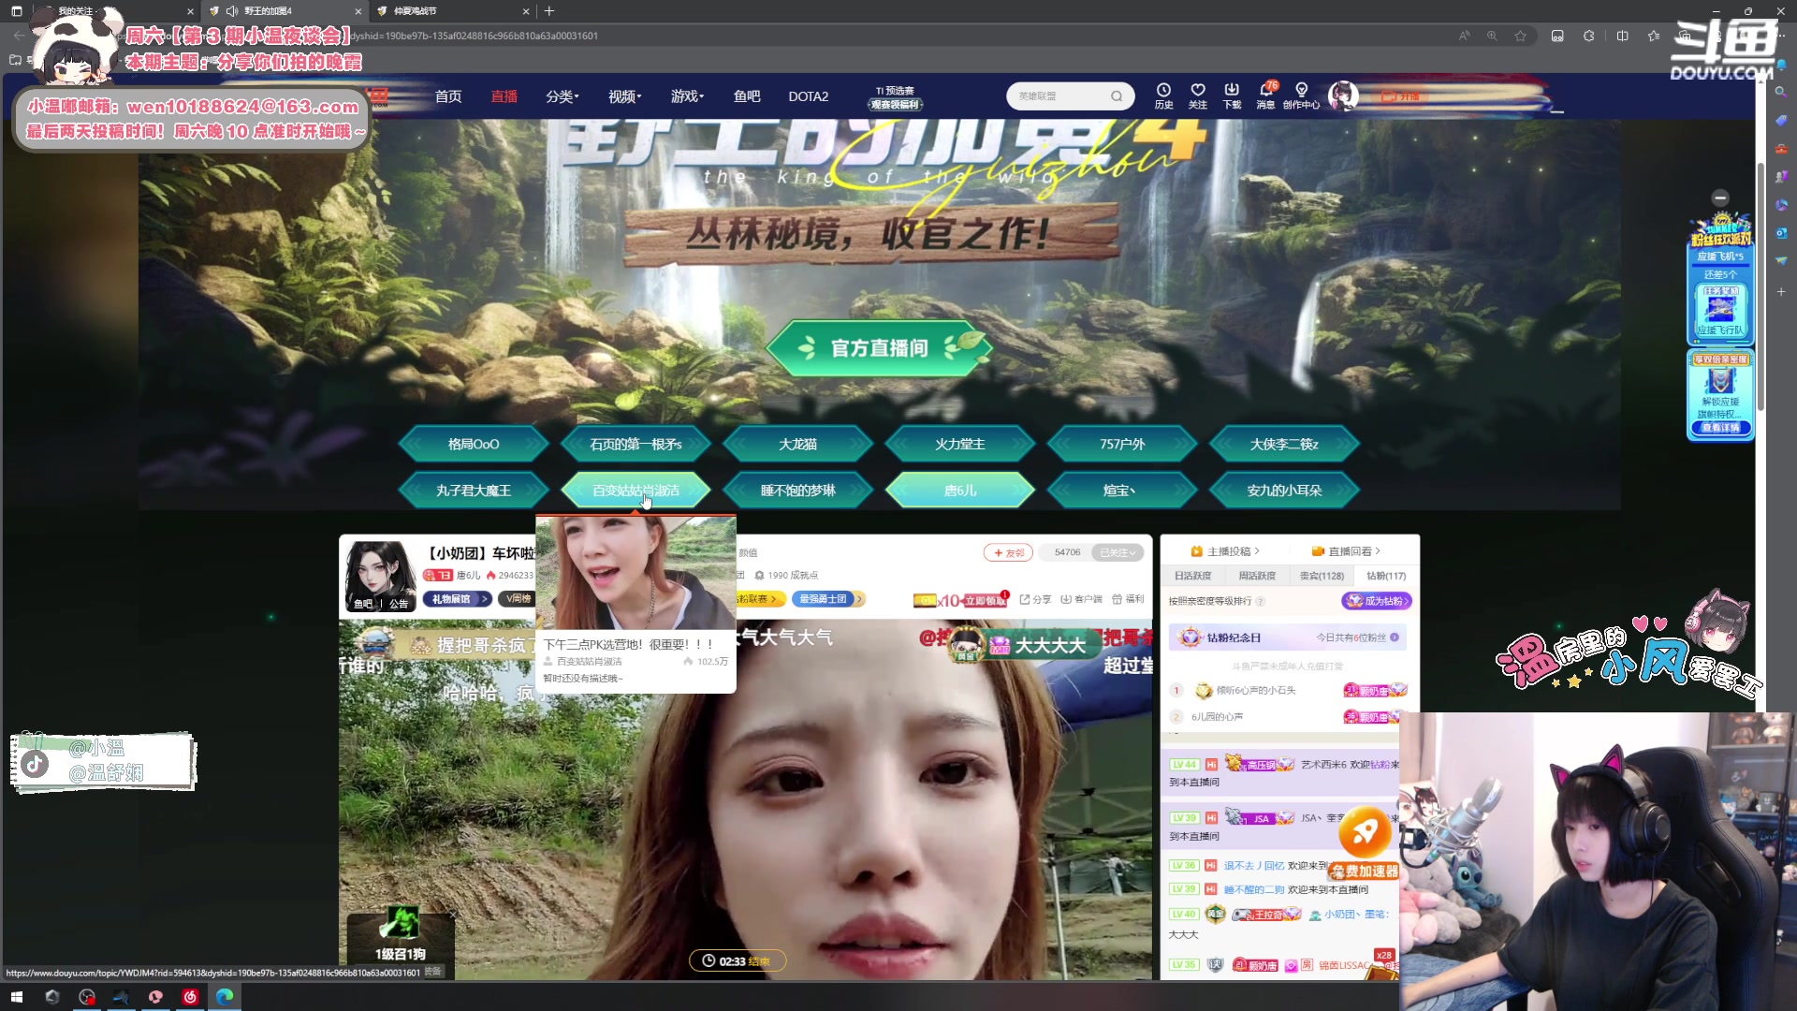Screen dimensions: 1797x1011
Task: Open the user avatar in Douyu header
Action: point(1343,95)
